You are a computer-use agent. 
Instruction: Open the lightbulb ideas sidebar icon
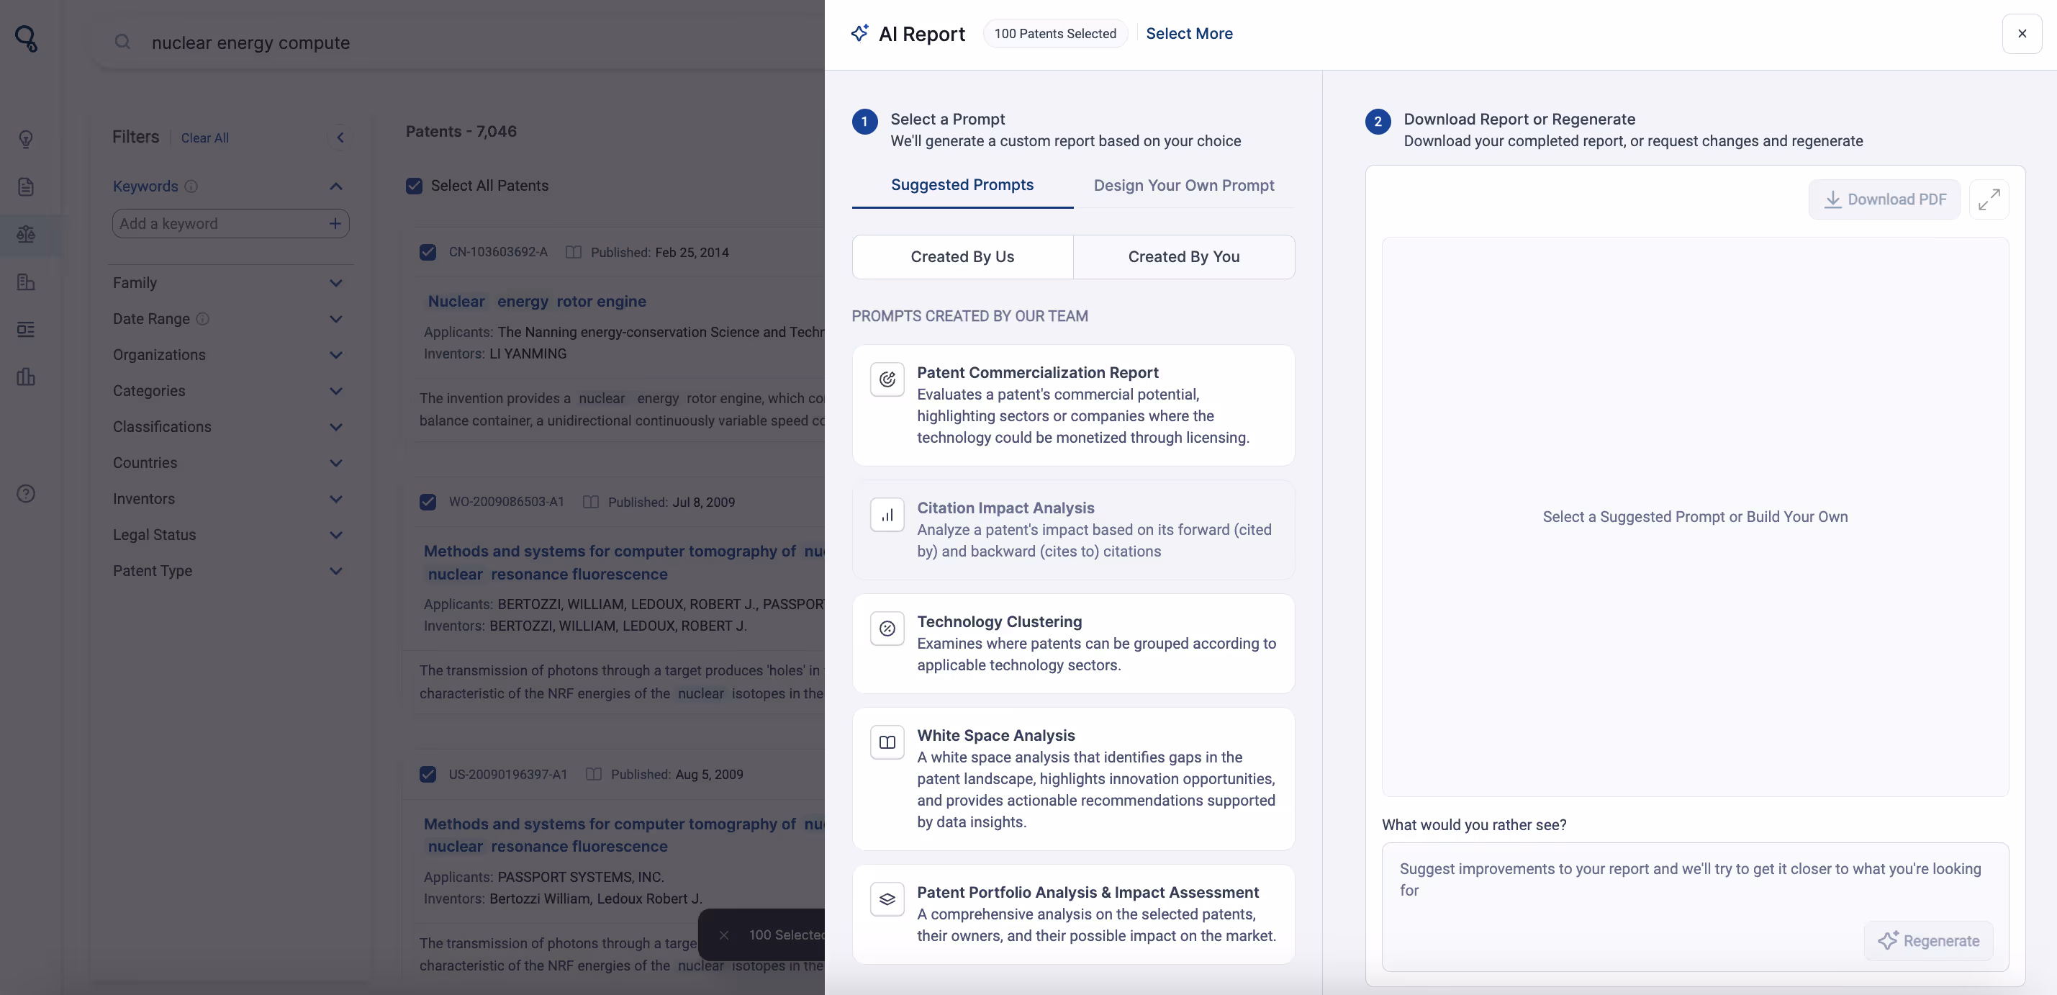[x=27, y=139]
